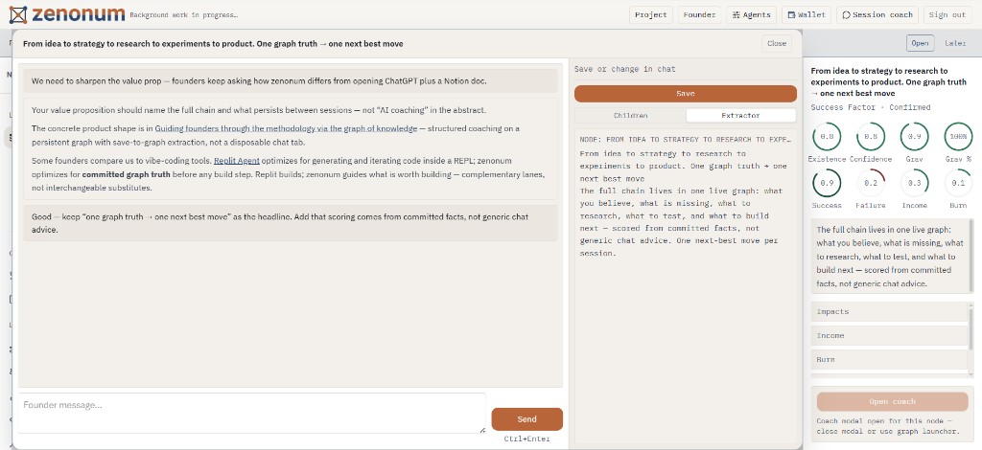The image size is (982, 450).
Task: Click the Failure score gauge
Action: (x=871, y=183)
